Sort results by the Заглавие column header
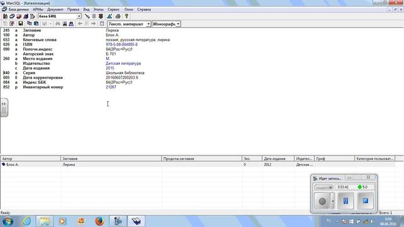 coord(111,159)
